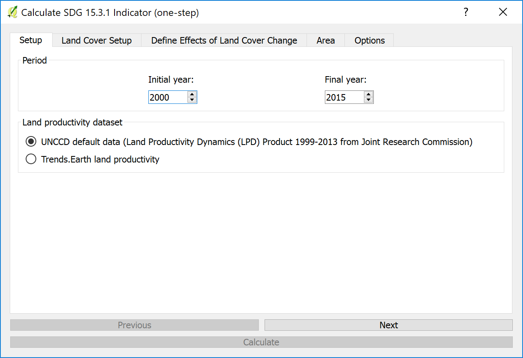The height and width of the screenshot is (358, 523).
Task: Select UNCCD default data radio button
Action: pos(31,142)
